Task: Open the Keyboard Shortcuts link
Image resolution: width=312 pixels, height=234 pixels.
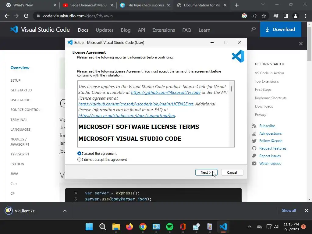Action: 271,98
